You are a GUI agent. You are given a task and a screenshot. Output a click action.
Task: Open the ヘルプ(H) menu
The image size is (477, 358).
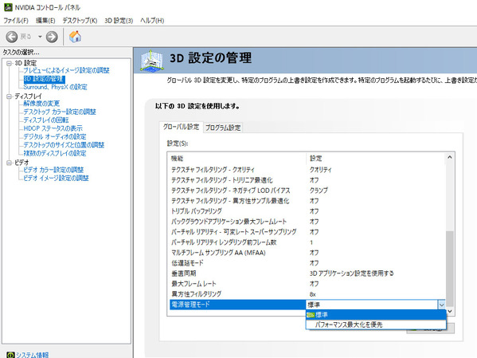pyautogui.click(x=152, y=21)
